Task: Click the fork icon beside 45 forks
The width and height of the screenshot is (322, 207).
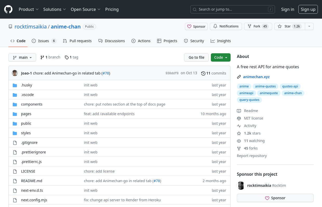Action: click(239, 148)
